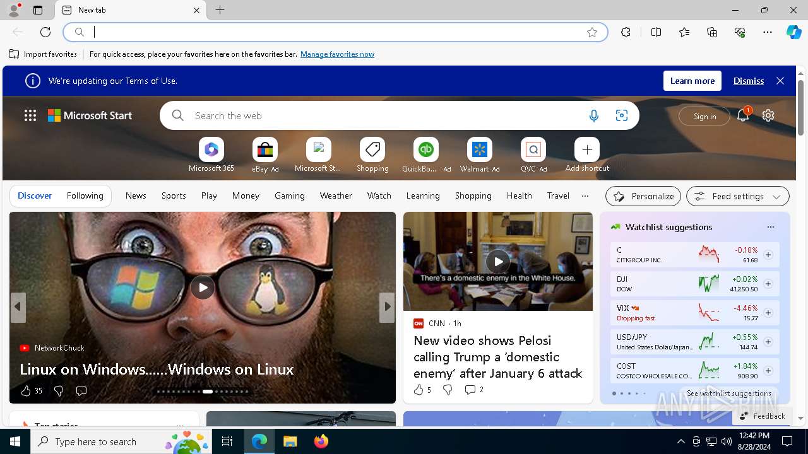Click Import favorites
808x454 pixels.
coord(43,54)
